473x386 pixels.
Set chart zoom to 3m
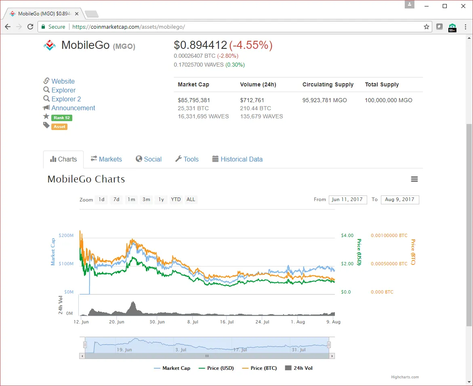[x=146, y=199]
